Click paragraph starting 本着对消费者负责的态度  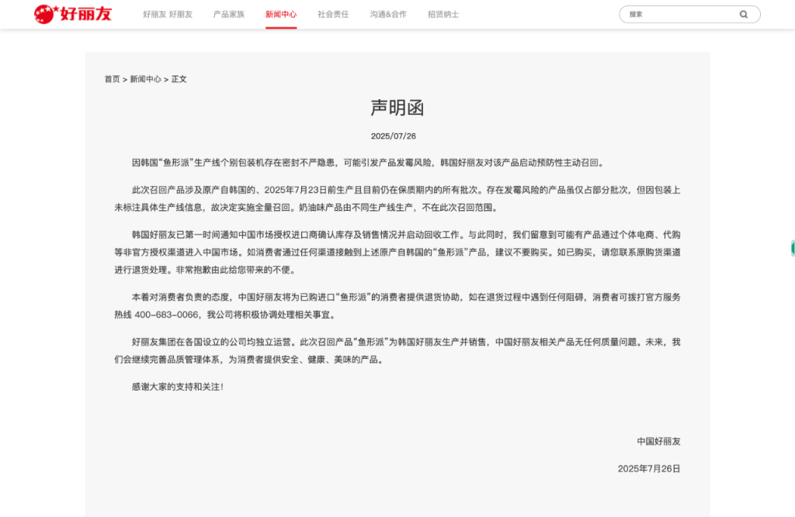click(397, 306)
